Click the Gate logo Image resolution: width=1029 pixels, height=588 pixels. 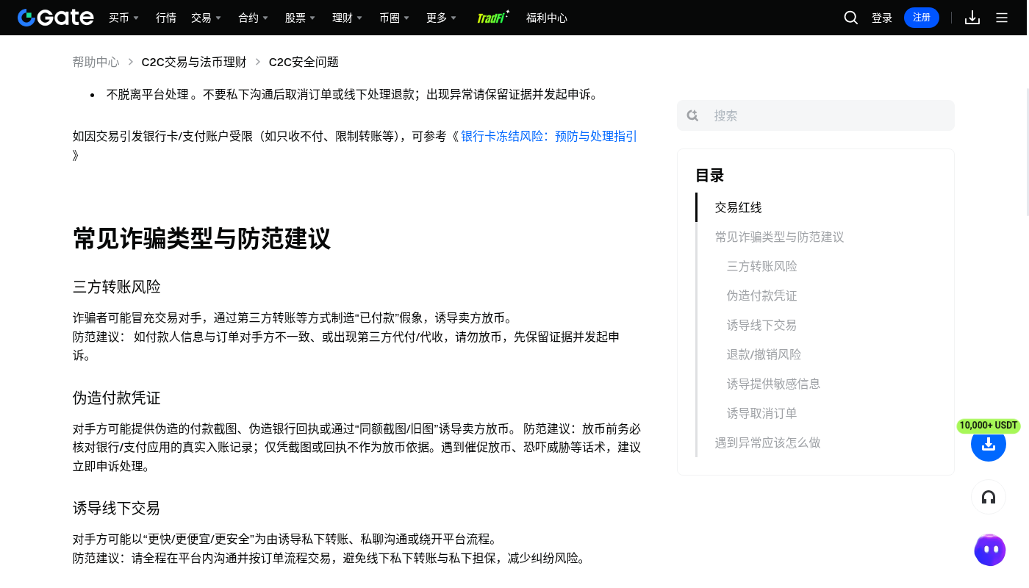[56, 18]
